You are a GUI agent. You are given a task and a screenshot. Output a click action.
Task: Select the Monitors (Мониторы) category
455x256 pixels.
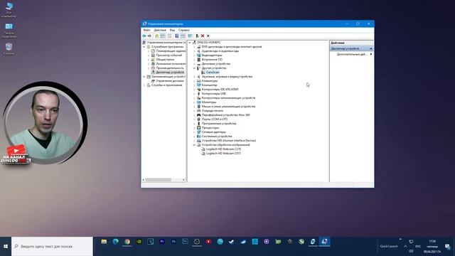coord(209,102)
